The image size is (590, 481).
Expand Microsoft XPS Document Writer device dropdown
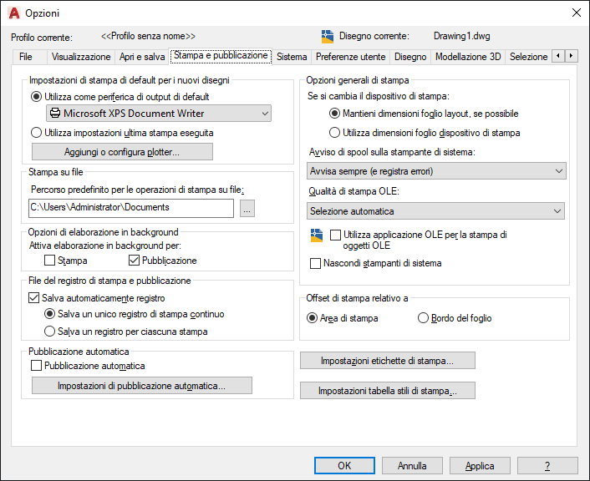(x=159, y=114)
